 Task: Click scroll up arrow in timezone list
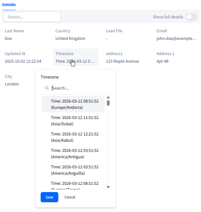click(x=108, y=97)
